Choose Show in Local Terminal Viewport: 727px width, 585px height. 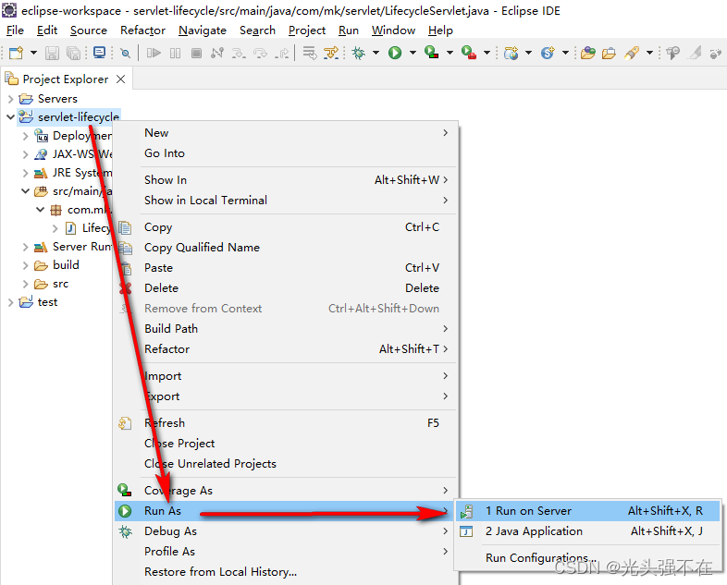(285, 201)
